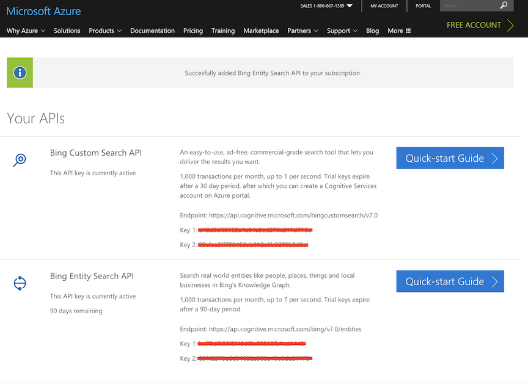The image size is (528, 384).
Task: Click the Bing Custom Search endpoint URL
Action: point(293,216)
